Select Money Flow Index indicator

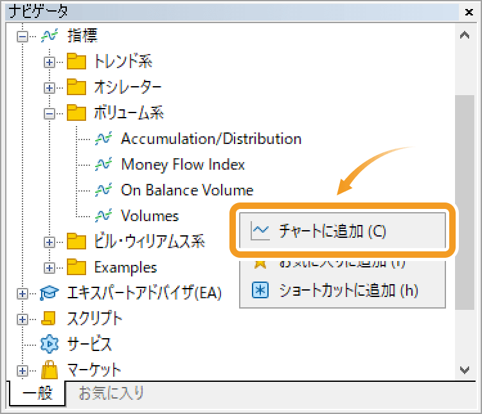tap(183, 165)
